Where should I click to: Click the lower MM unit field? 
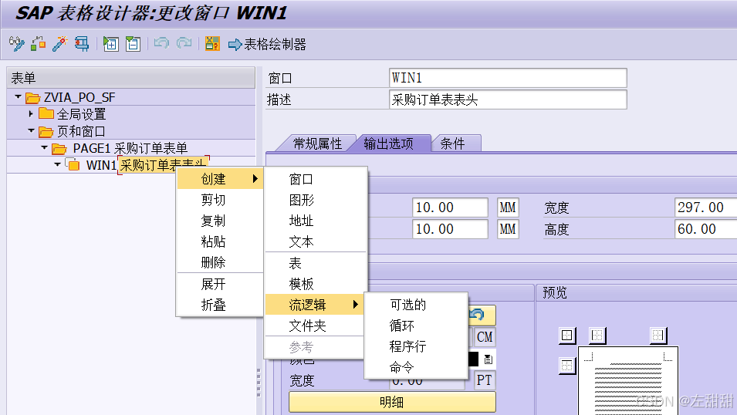pyautogui.click(x=508, y=229)
